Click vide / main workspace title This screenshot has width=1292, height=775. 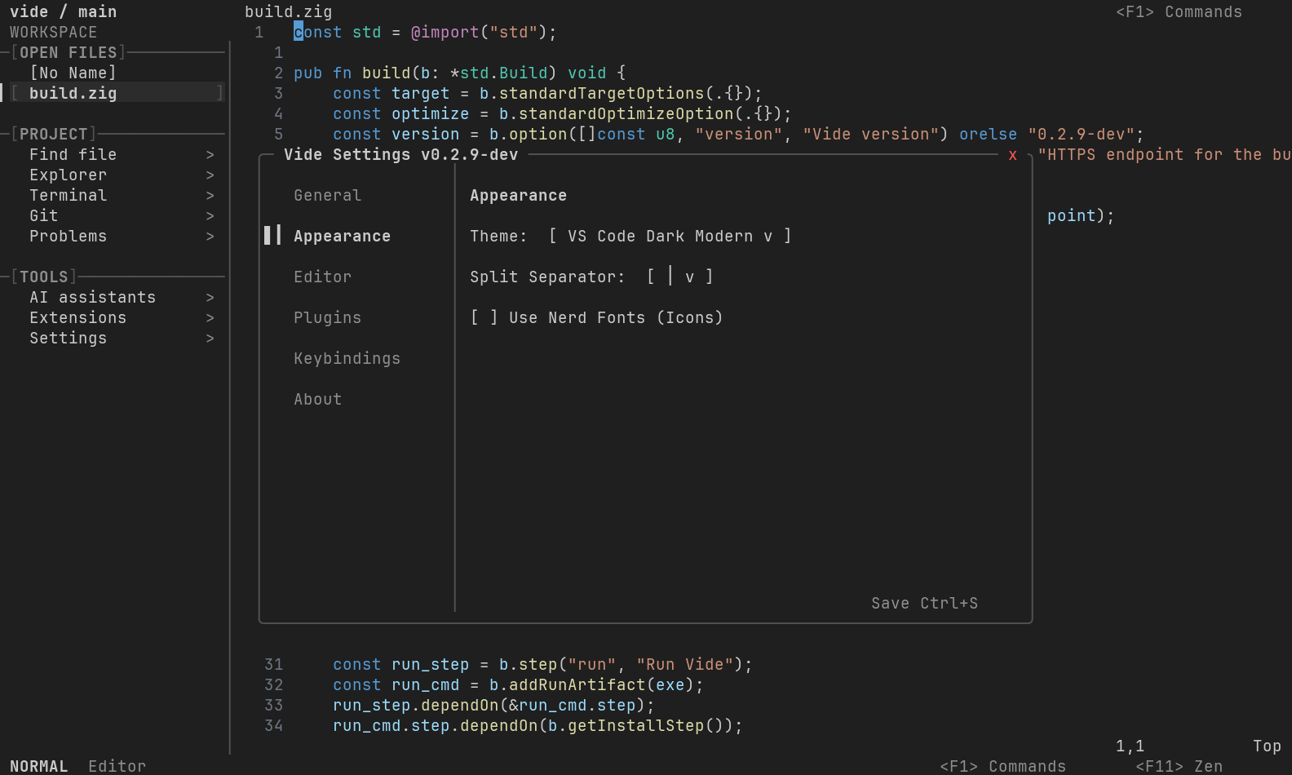tap(63, 12)
